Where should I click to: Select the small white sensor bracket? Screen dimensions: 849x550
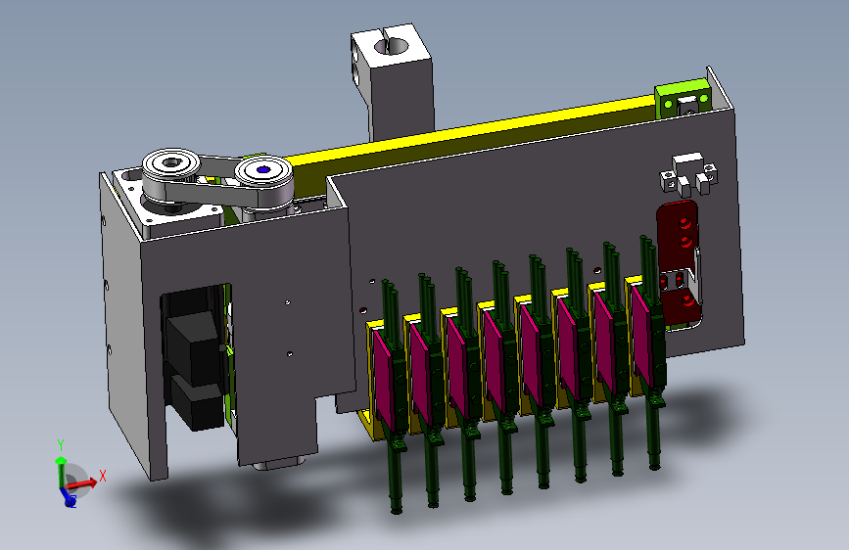click(688, 174)
